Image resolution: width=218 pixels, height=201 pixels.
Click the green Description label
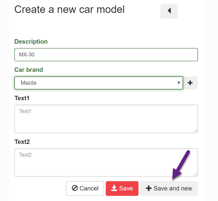click(31, 42)
